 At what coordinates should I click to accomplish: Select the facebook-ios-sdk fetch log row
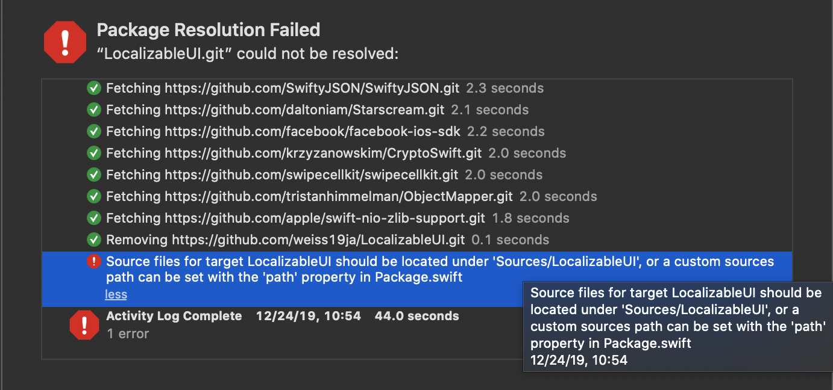pyautogui.click(x=283, y=132)
